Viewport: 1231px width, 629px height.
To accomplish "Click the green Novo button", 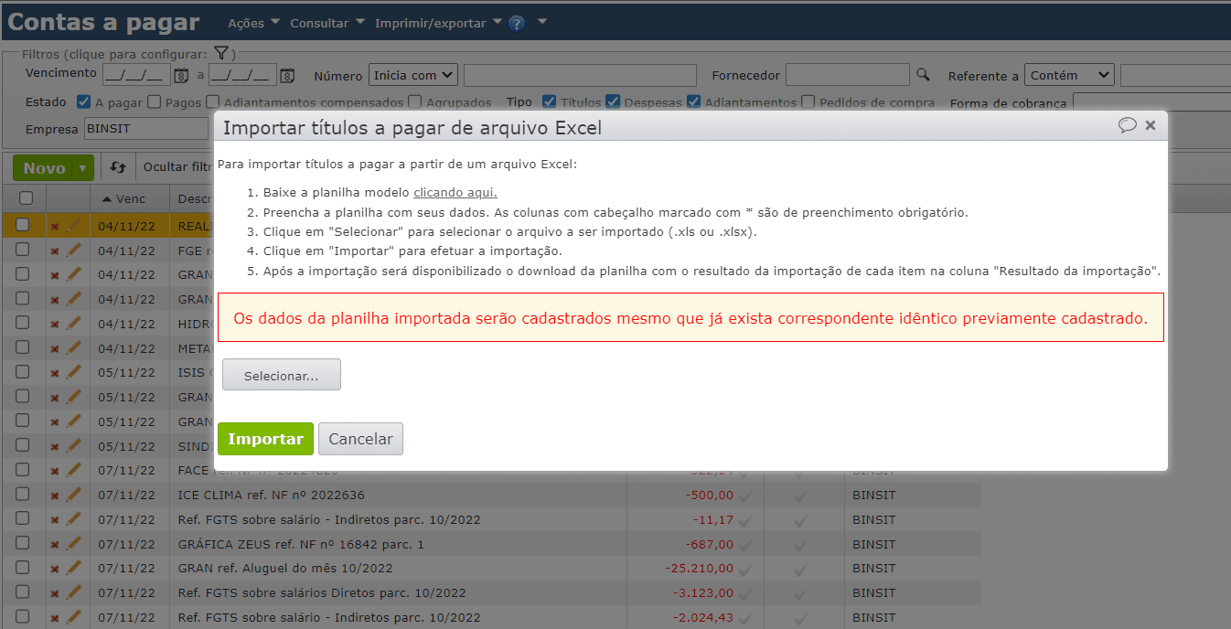I will 44,168.
